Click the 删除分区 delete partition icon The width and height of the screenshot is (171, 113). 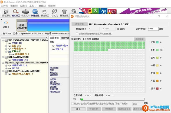[64, 13]
